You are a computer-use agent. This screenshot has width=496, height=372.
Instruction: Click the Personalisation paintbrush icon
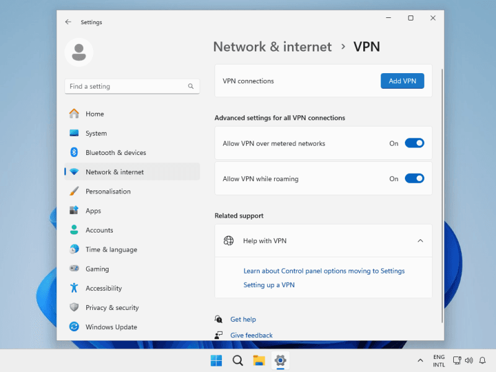[x=74, y=192]
